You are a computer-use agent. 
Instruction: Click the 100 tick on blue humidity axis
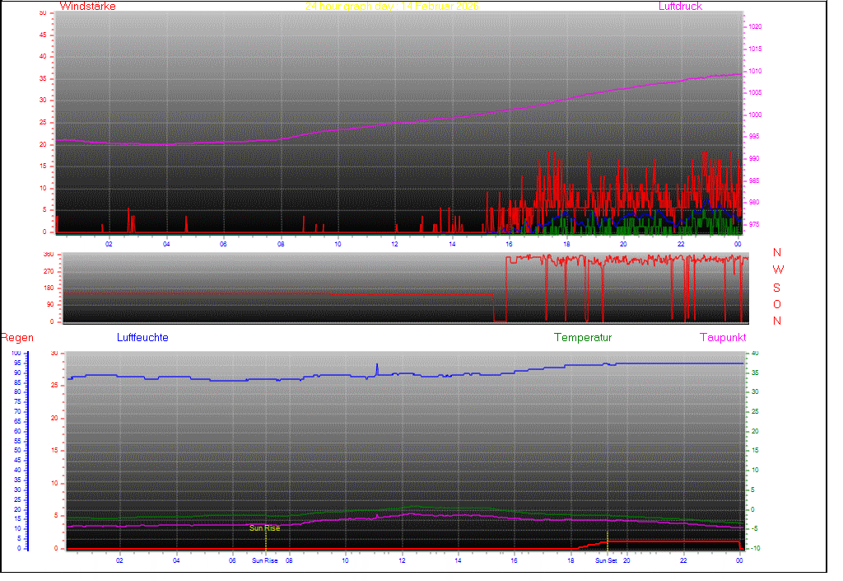point(16,354)
